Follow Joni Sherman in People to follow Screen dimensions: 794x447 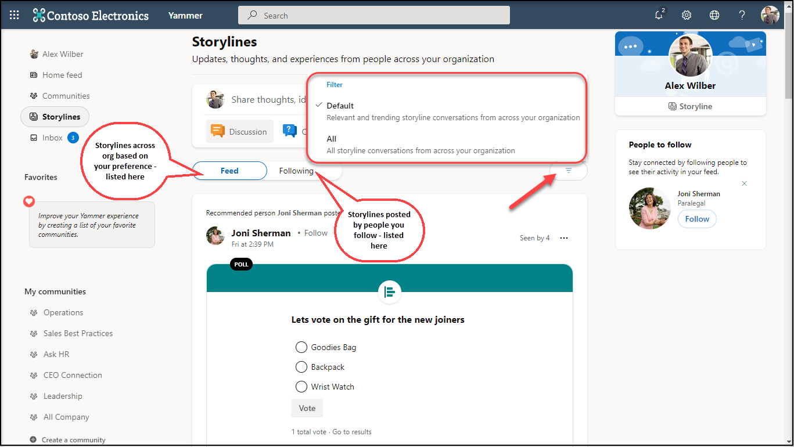pos(697,219)
